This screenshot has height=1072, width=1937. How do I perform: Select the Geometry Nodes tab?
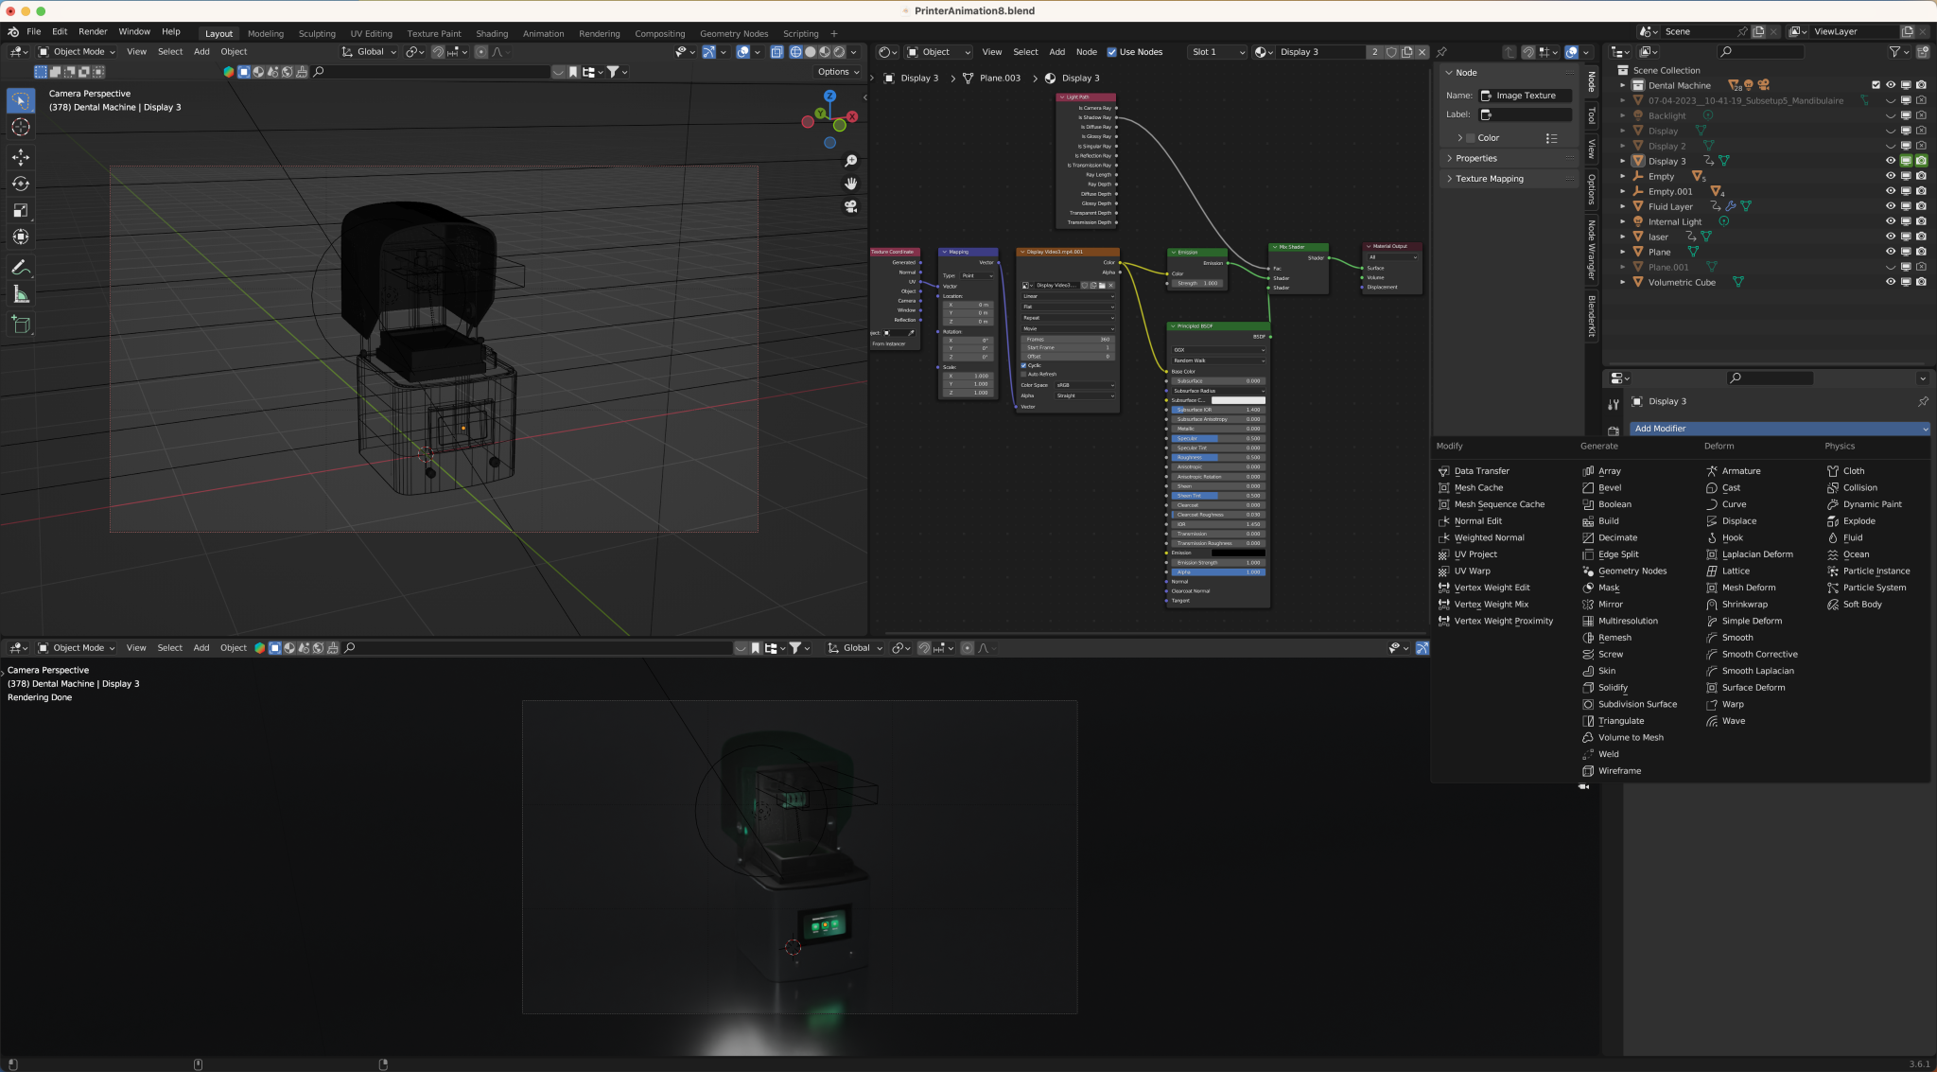[732, 31]
